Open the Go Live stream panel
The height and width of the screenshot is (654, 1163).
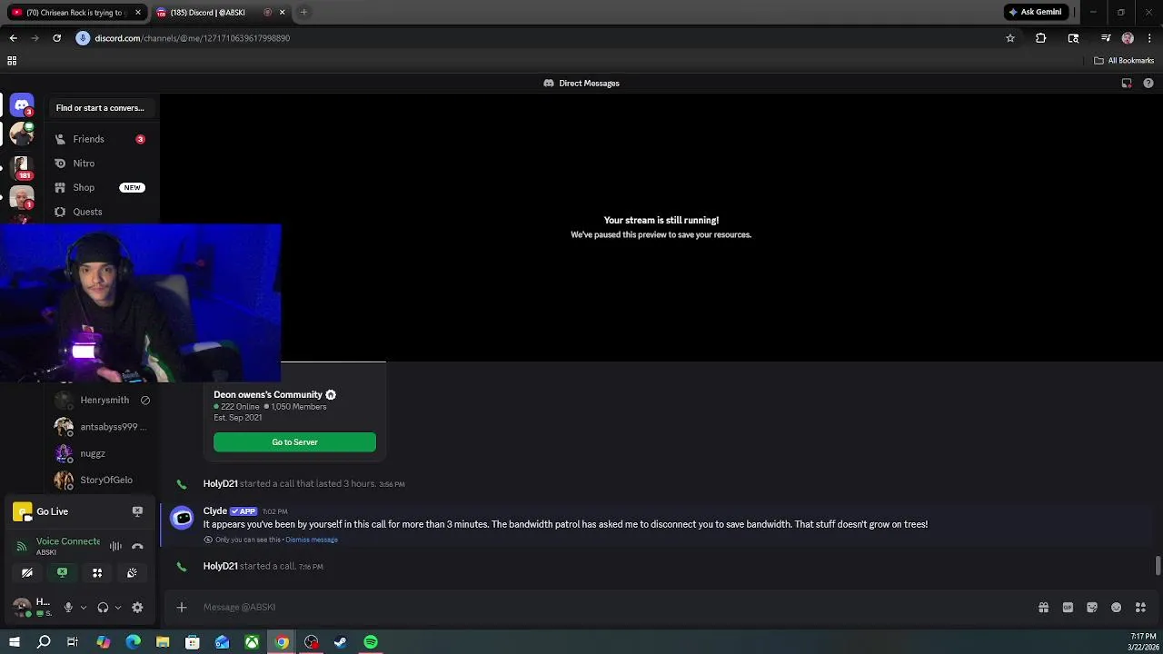(x=53, y=511)
